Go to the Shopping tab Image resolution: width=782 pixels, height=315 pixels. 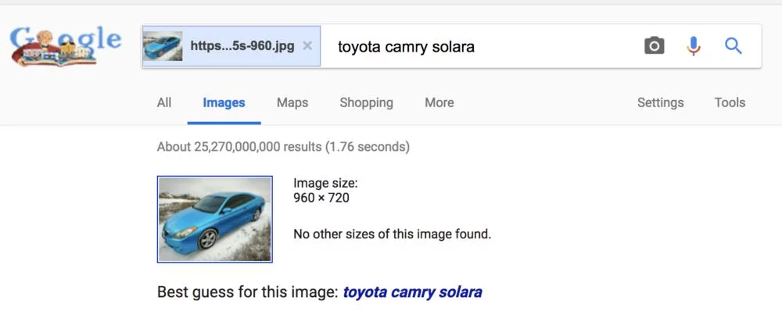pyautogui.click(x=366, y=102)
